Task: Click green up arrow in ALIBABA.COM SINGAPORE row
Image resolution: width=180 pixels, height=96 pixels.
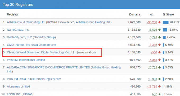Action: pos(159,67)
